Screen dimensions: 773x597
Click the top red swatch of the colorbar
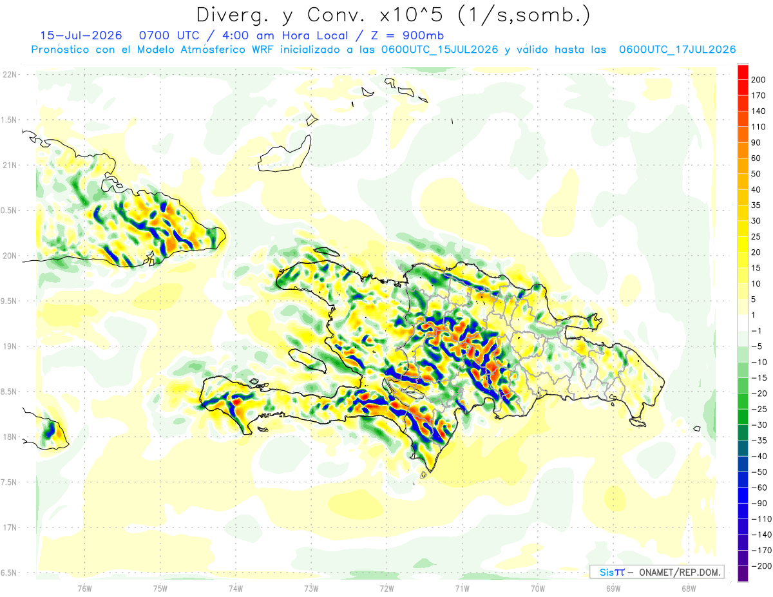tap(743, 72)
